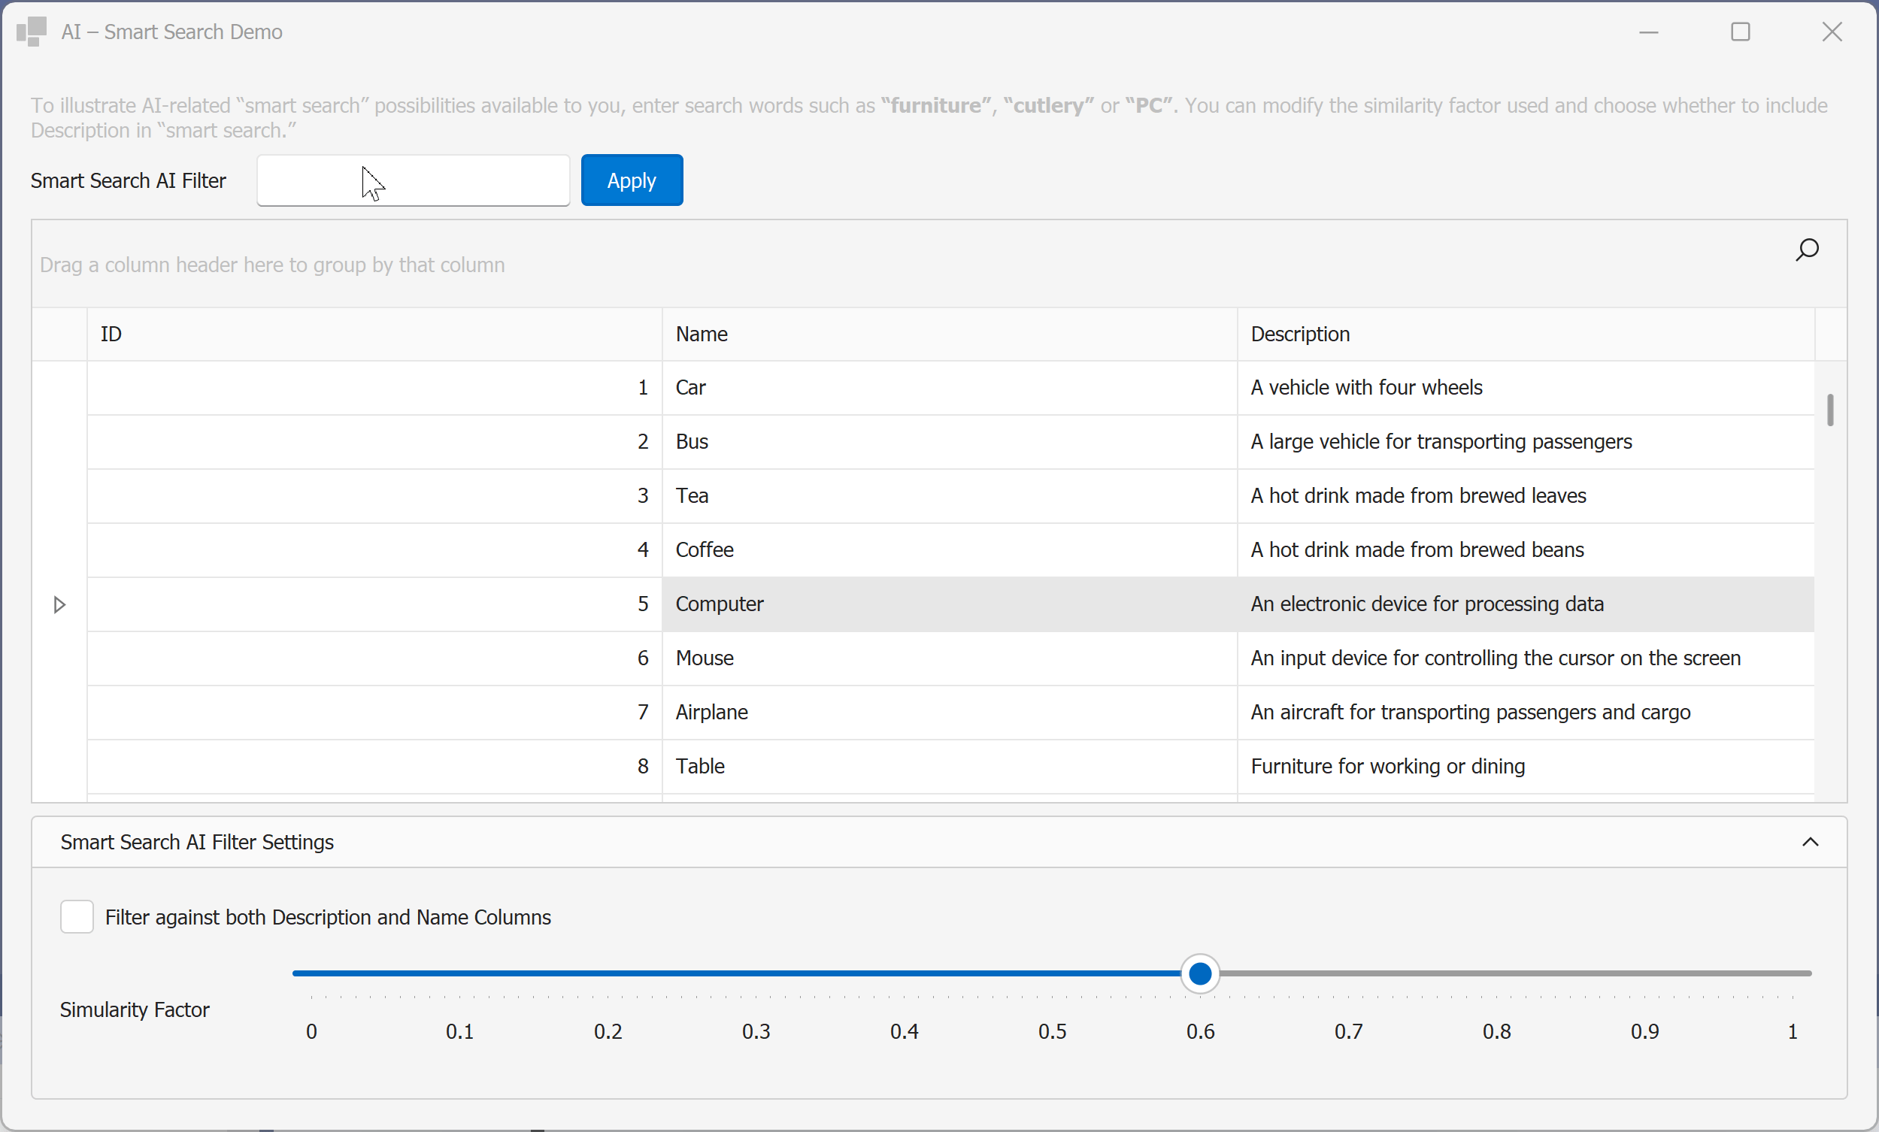This screenshot has height=1132, width=1879.
Task: Close the Smart Search Demo window
Action: pyautogui.click(x=1832, y=32)
